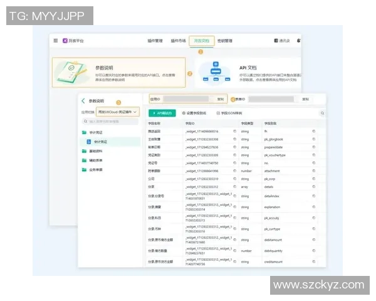Copy field ID in the pk_currtype row
Image resolution: width=376 pixels, height=301 pixels.
coord(235,229)
